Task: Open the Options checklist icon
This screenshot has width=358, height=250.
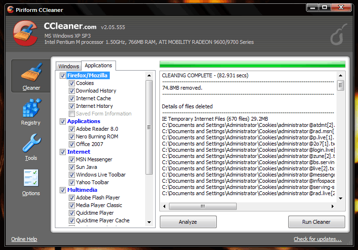Action: point(31,181)
